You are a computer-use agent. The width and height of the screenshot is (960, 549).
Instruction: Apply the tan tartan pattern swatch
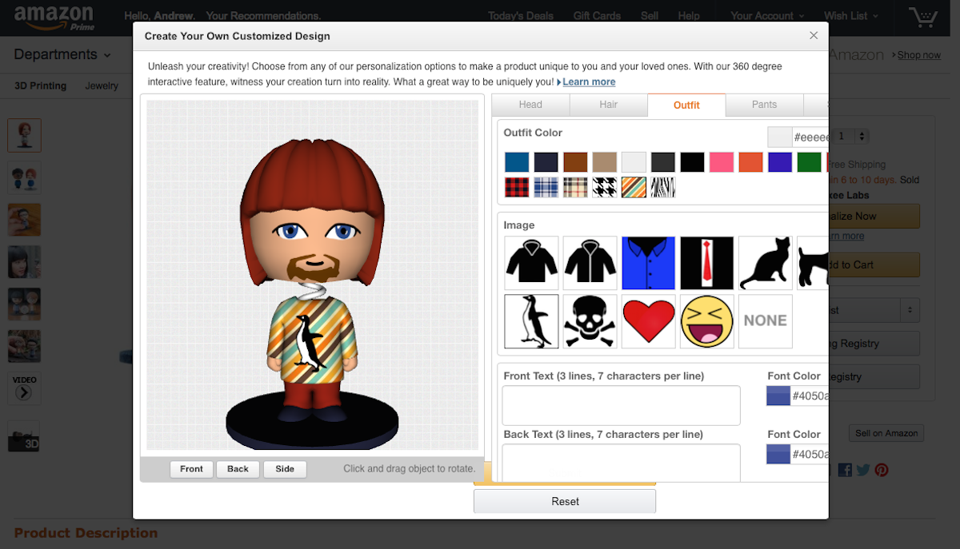[x=575, y=188]
